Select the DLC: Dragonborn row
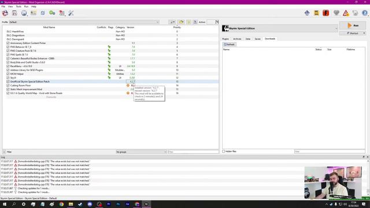The width and height of the screenshot is (370, 208). coord(110,35)
